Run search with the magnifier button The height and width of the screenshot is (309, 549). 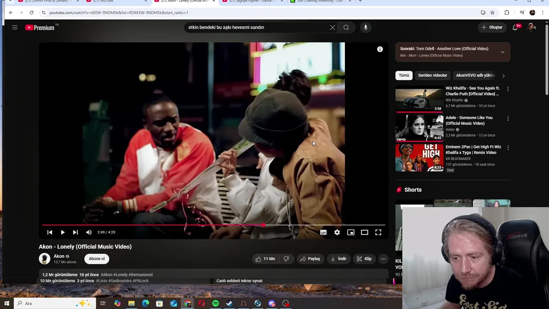(x=346, y=27)
